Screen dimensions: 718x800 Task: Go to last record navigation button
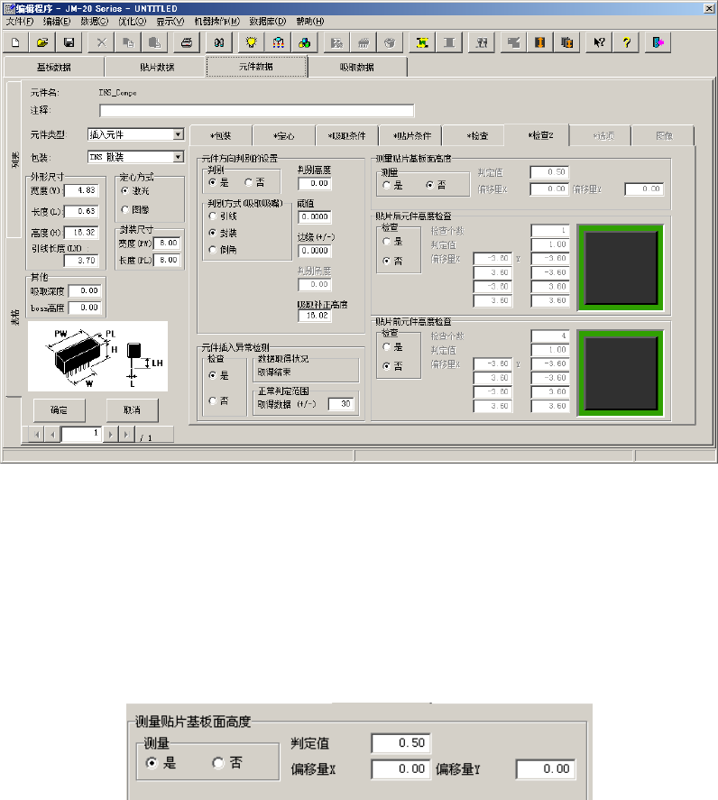126,435
